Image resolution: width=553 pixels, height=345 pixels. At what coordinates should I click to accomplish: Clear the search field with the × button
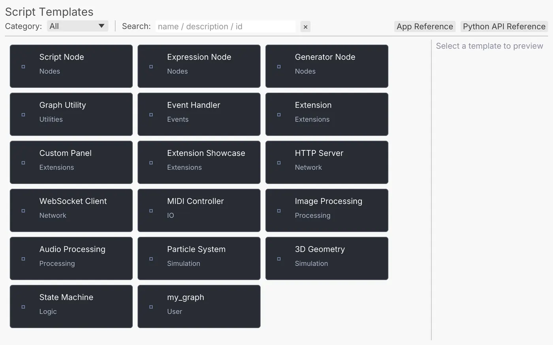coord(305,27)
